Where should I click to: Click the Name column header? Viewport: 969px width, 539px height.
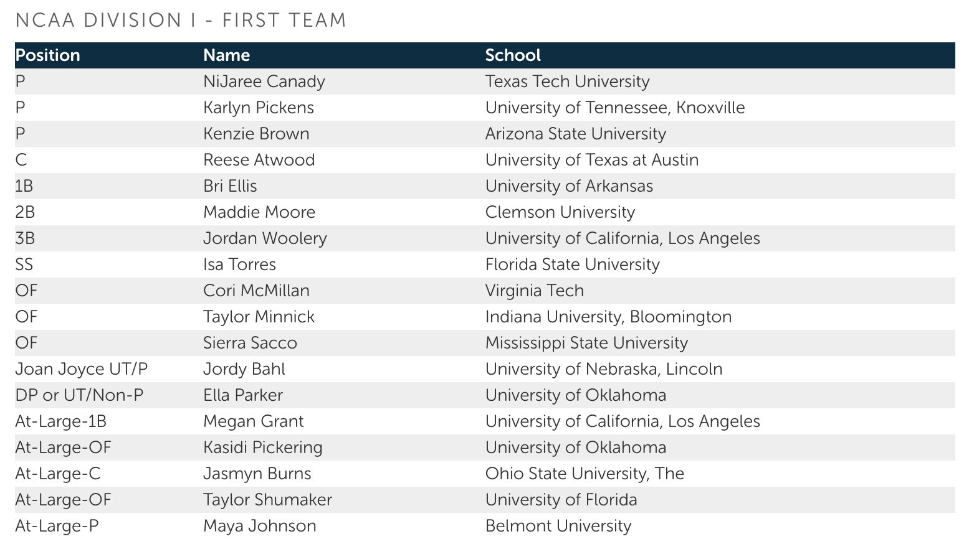(x=226, y=55)
